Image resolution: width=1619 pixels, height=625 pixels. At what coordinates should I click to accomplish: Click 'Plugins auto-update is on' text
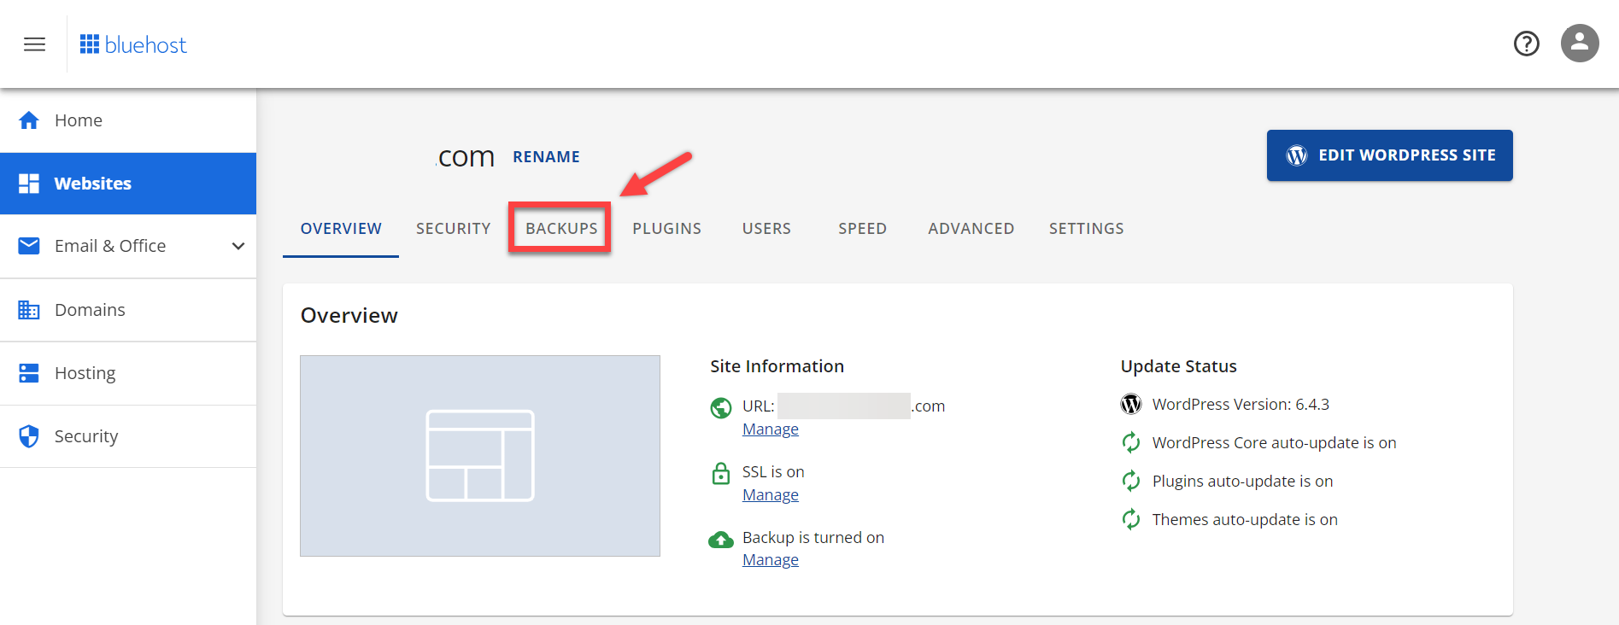tap(1242, 482)
